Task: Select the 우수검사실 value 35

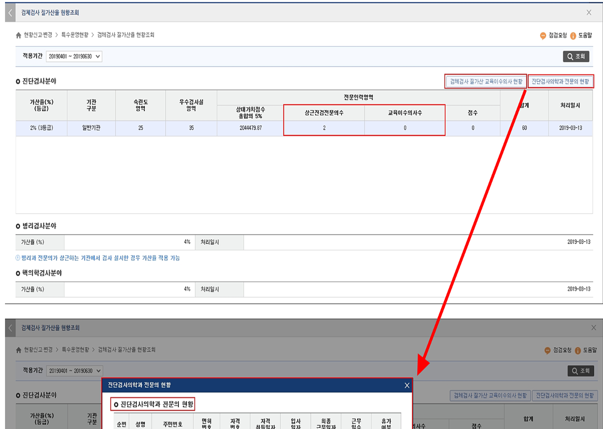Action: coord(191,128)
